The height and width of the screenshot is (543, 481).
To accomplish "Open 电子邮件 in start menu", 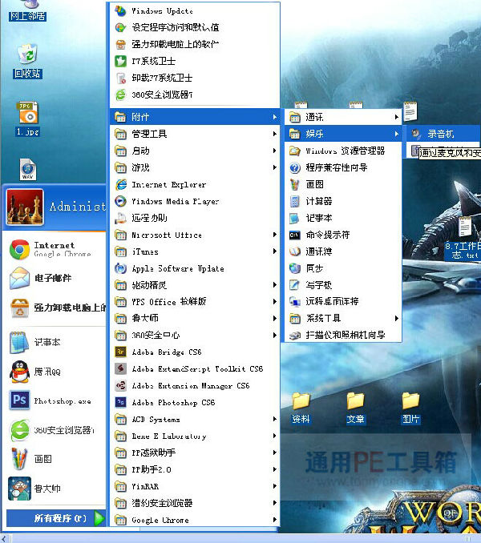I will [x=55, y=278].
